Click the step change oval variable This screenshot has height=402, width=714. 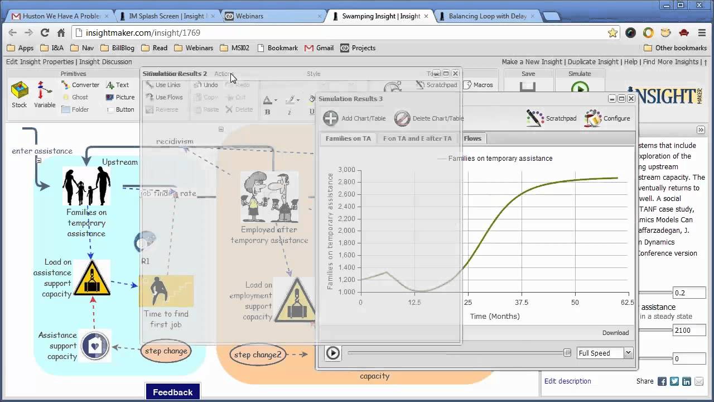coord(166,351)
